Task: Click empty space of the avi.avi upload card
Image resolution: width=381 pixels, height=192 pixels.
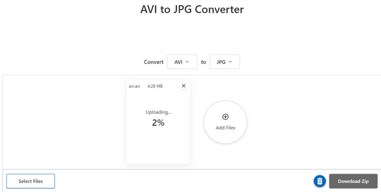Action: (x=158, y=147)
